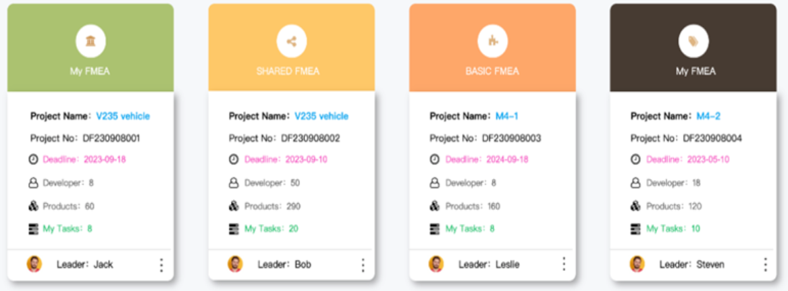Click leader Leslie's avatar picture
The image size is (788, 291).
436,264
